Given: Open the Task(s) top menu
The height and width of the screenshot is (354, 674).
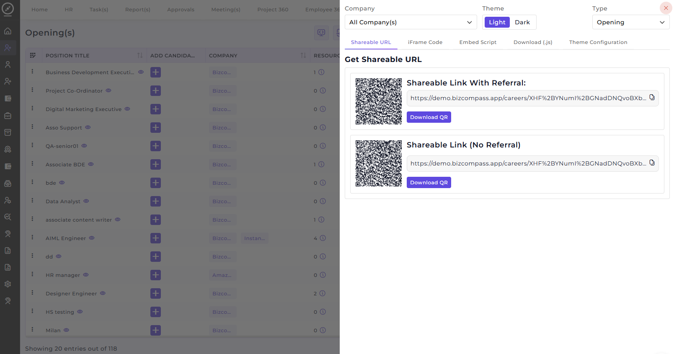Looking at the screenshot, I should (99, 10).
